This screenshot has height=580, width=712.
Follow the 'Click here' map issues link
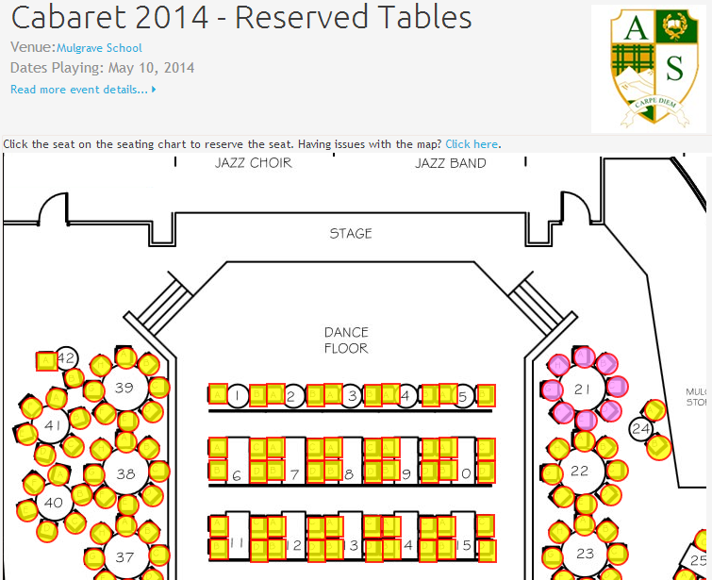[x=472, y=144]
